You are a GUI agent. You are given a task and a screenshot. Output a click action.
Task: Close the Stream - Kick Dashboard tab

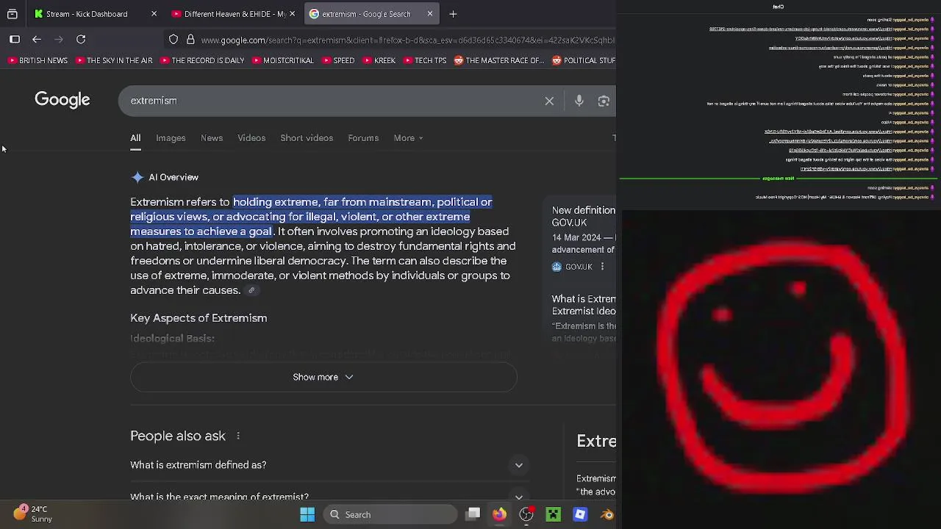(154, 14)
